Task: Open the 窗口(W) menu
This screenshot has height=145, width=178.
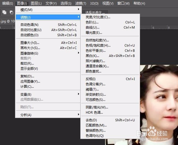Action: (x=123, y=3)
